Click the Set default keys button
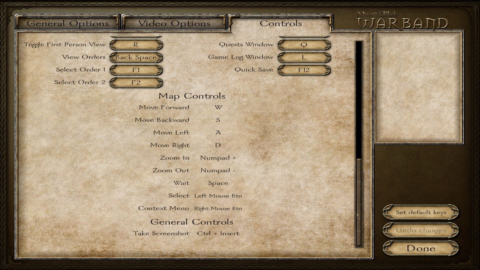Viewport: 480px width, 270px height. 421,212
